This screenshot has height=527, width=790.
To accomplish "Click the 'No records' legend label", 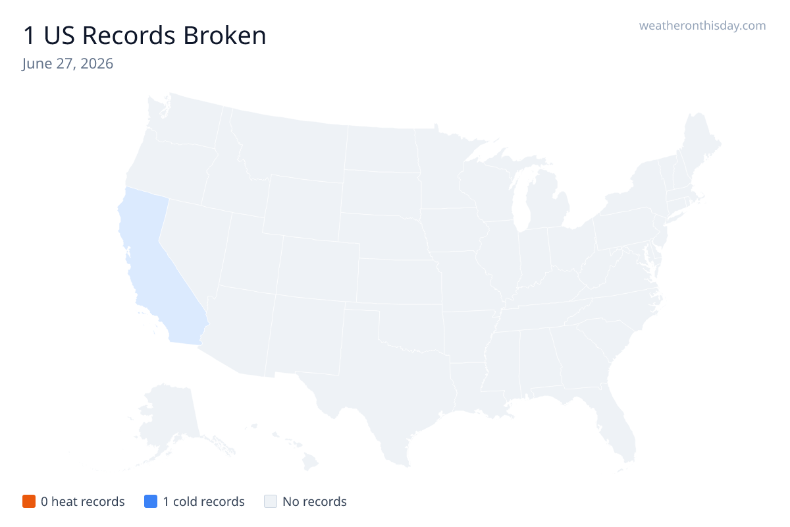I will (315, 501).
